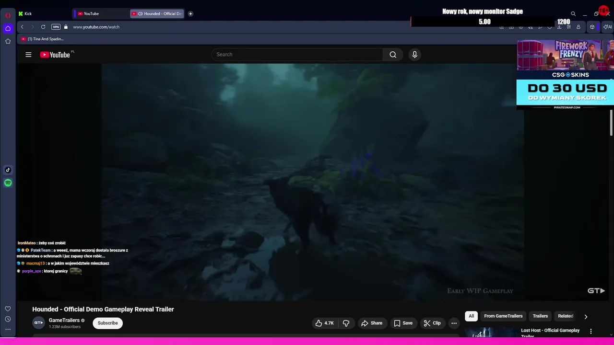
Task: Click the GT watermark logo on video
Action: pyautogui.click(x=596, y=290)
